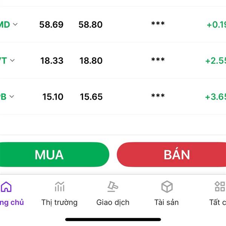226x226 pixels.
Task: Tap the market price 18.80
Action: [91, 61]
